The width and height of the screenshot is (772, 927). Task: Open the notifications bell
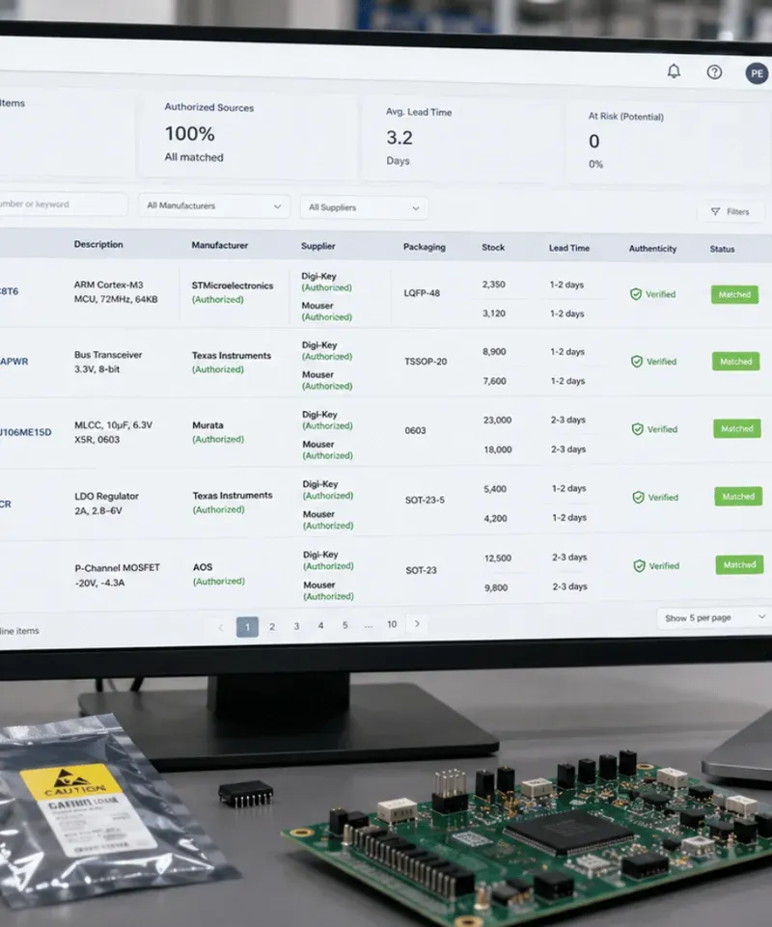674,71
